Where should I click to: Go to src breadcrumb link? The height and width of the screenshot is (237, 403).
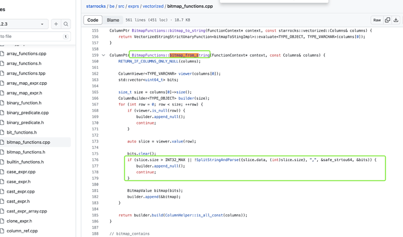tap(121, 6)
